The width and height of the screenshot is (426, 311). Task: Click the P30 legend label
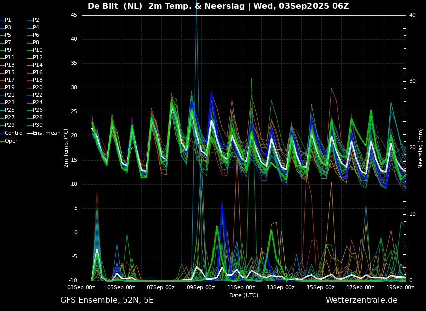coord(38,125)
